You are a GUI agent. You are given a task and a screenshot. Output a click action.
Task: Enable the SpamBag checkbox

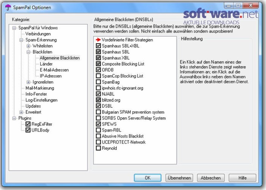(x=98, y=82)
